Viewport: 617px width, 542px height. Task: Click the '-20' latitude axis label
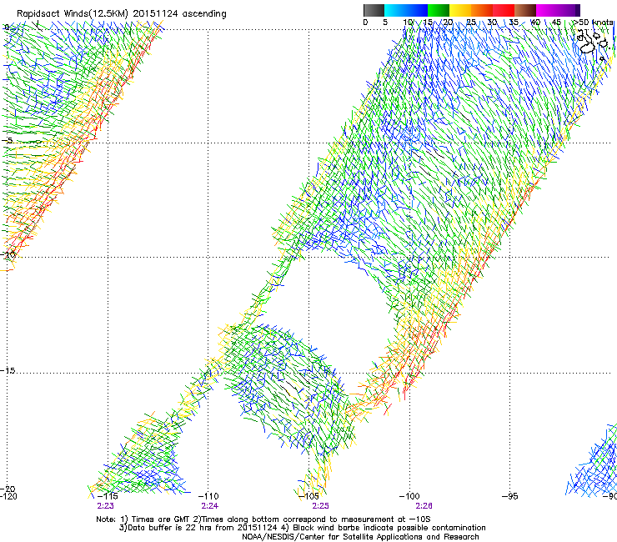point(8,489)
